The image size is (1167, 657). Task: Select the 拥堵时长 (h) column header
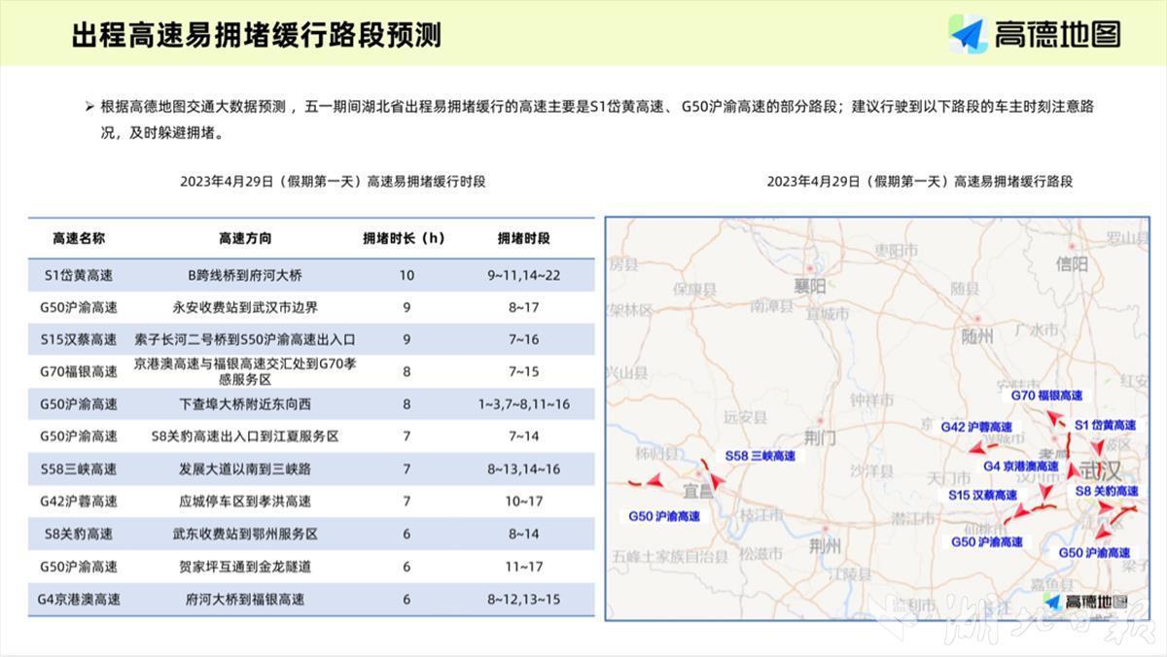tap(404, 238)
